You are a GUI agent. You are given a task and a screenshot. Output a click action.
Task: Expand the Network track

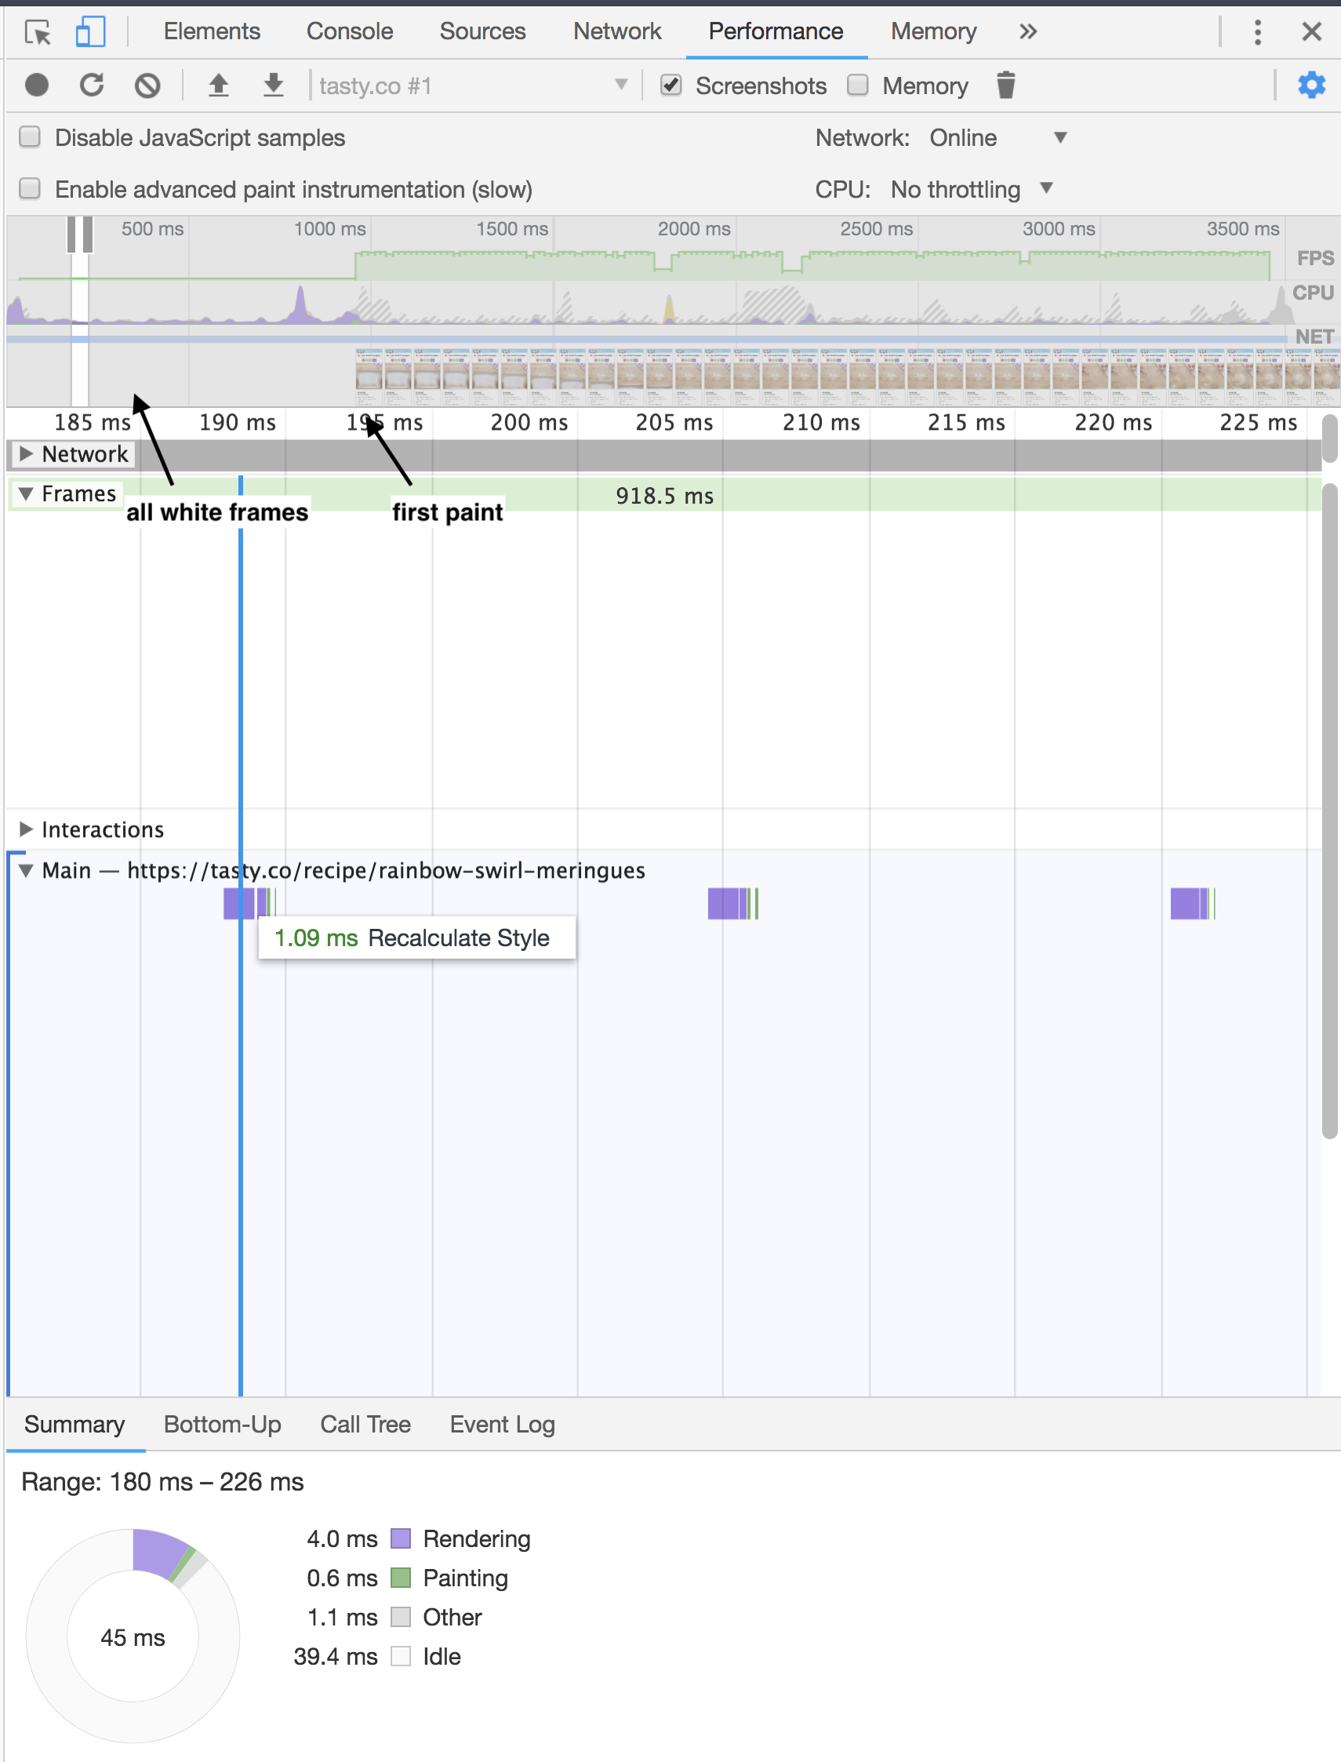coord(26,454)
